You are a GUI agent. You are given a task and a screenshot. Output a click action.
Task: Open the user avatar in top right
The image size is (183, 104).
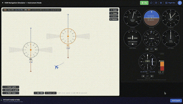(180, 3)
